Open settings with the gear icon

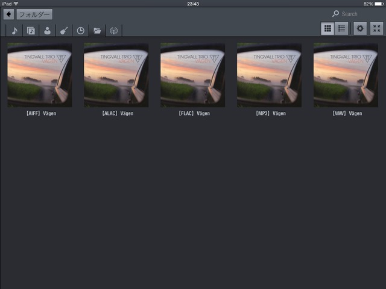(x=360, y=28)
